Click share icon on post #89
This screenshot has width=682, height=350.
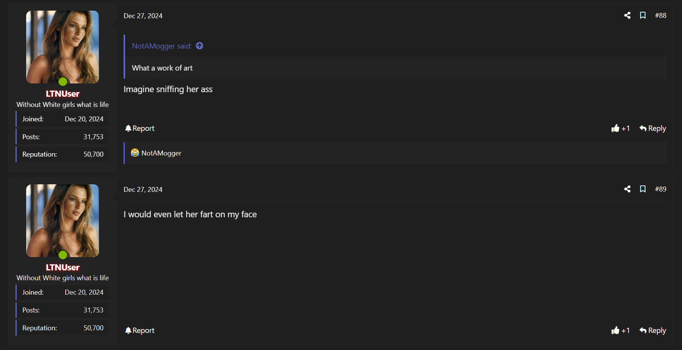click(627, 189)
